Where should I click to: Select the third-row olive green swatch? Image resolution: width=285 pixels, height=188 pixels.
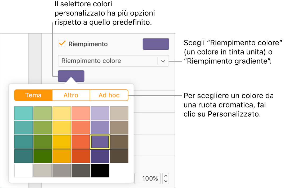(43, 142)
